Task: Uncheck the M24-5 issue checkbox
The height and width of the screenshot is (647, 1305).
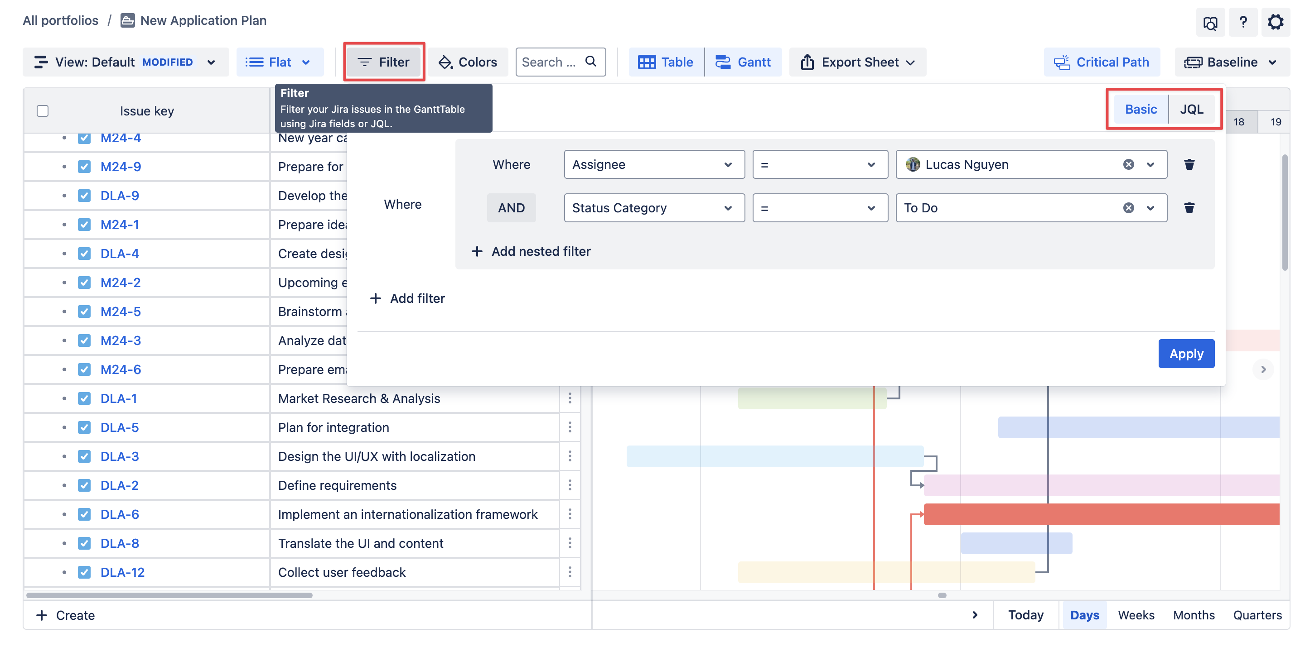Action: [84, 312]
